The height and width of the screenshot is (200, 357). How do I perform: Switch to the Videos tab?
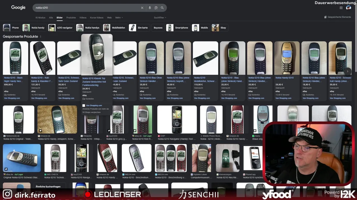[83, 17]
